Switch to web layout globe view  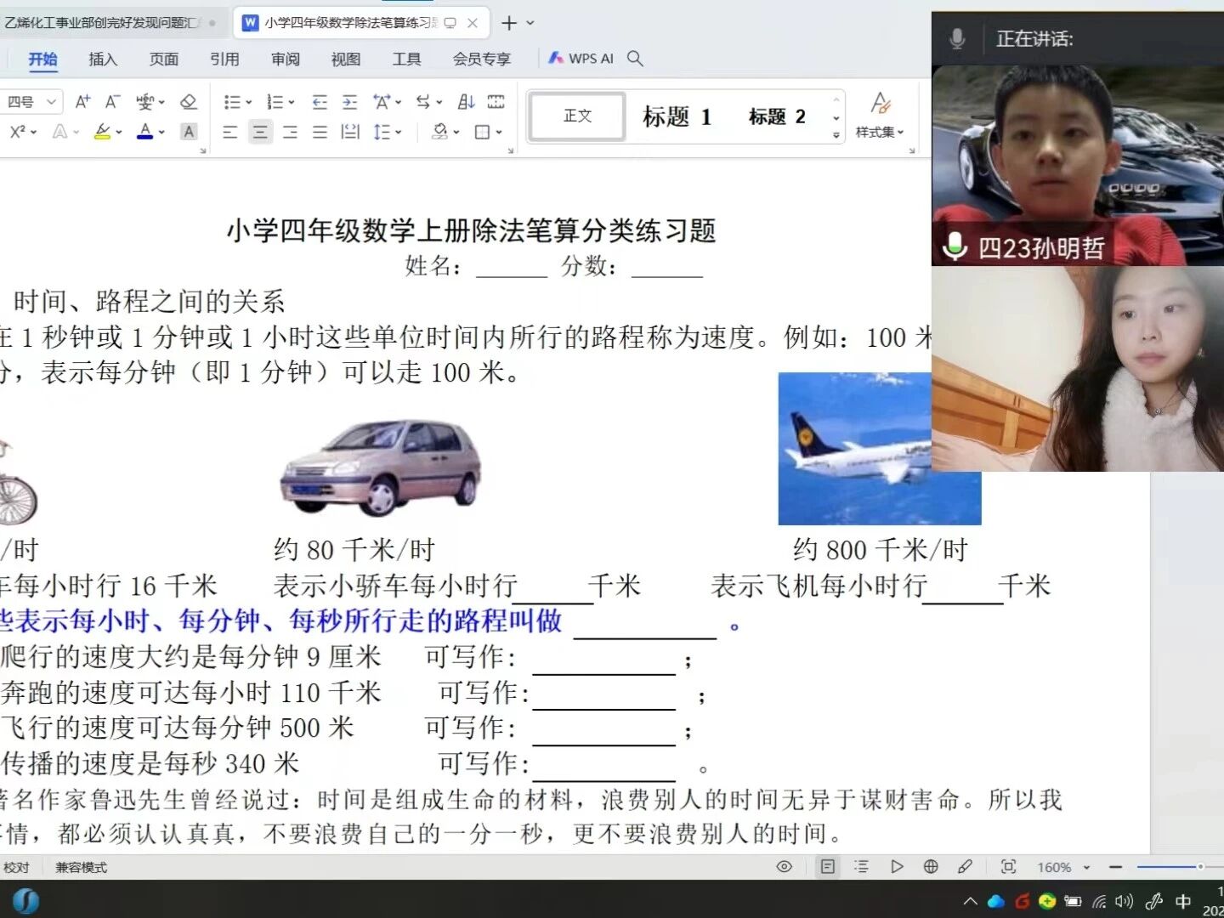point(931,866)
